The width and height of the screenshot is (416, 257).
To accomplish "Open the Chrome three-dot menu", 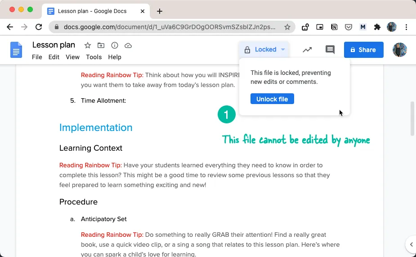I will click(x=406, y=27).
